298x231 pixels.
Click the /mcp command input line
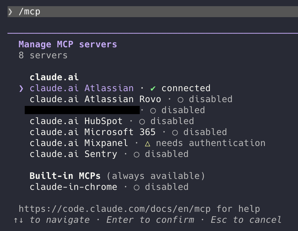point(151,12)
